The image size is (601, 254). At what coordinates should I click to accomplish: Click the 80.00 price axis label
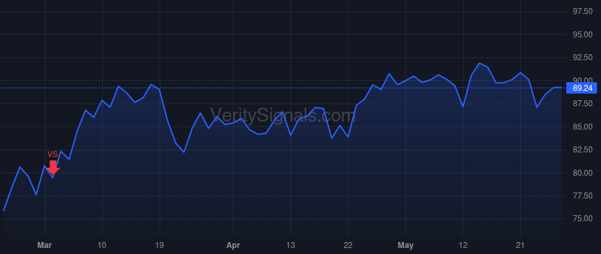(582, 173)
